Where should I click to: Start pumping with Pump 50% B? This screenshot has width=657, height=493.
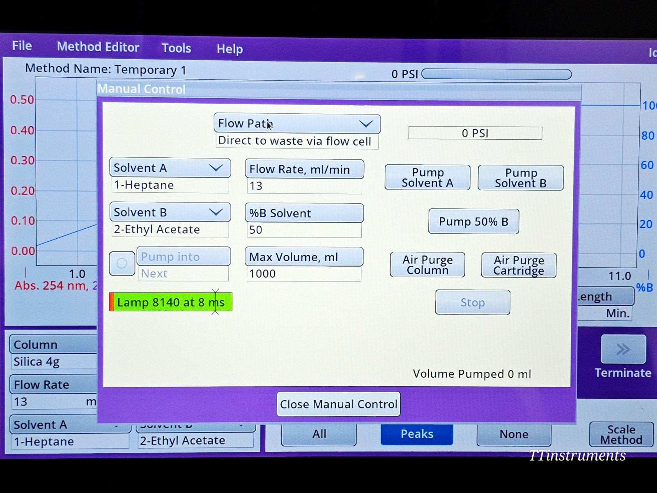[x=473, y=222]
